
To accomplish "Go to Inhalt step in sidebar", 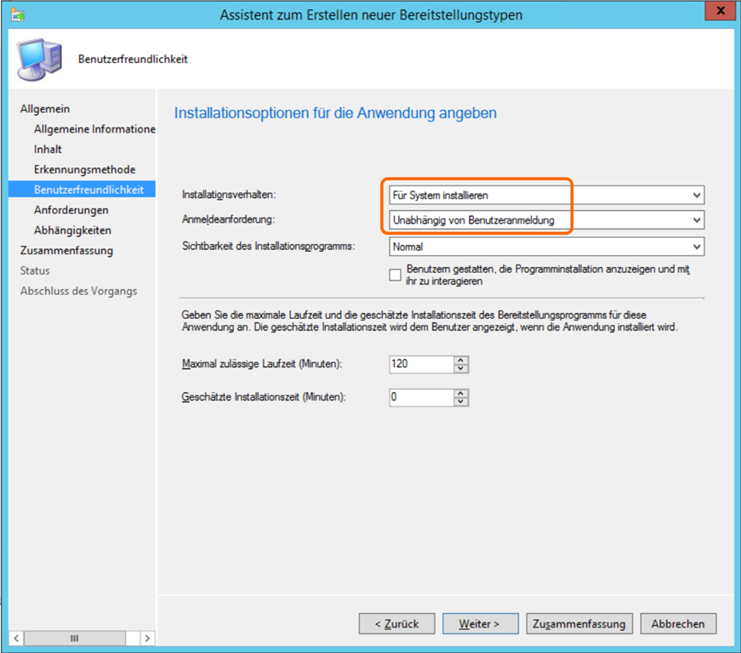I will pos(48,150).
